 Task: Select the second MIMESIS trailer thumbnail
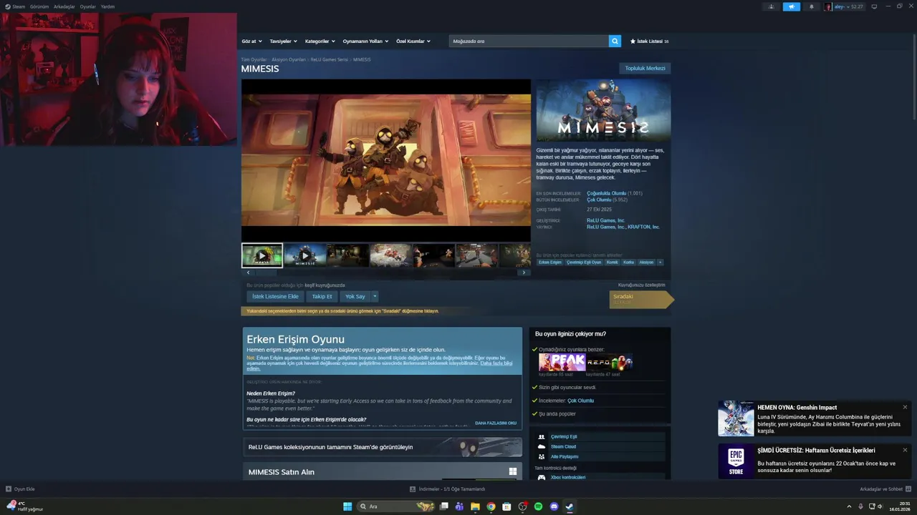(x=304, y=255)
